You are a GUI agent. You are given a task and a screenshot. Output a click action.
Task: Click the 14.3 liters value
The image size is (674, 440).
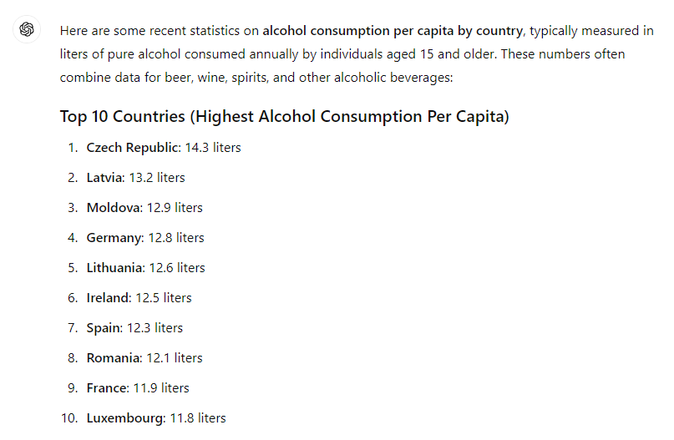(x=213, y=148)
